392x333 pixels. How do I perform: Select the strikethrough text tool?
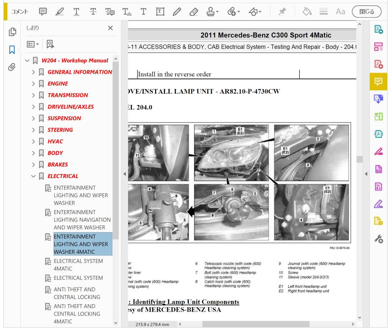(x=93, y=12)
